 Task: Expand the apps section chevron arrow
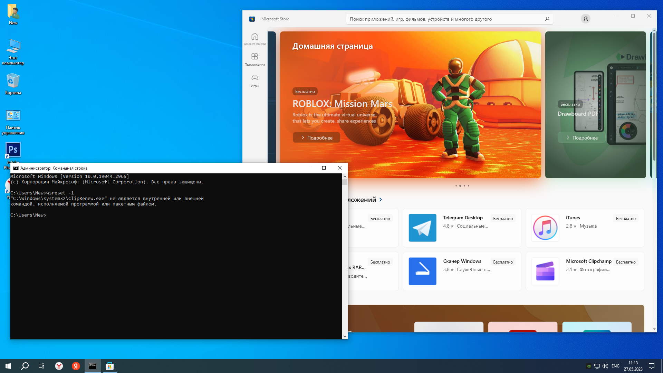(x=381, y=200)
